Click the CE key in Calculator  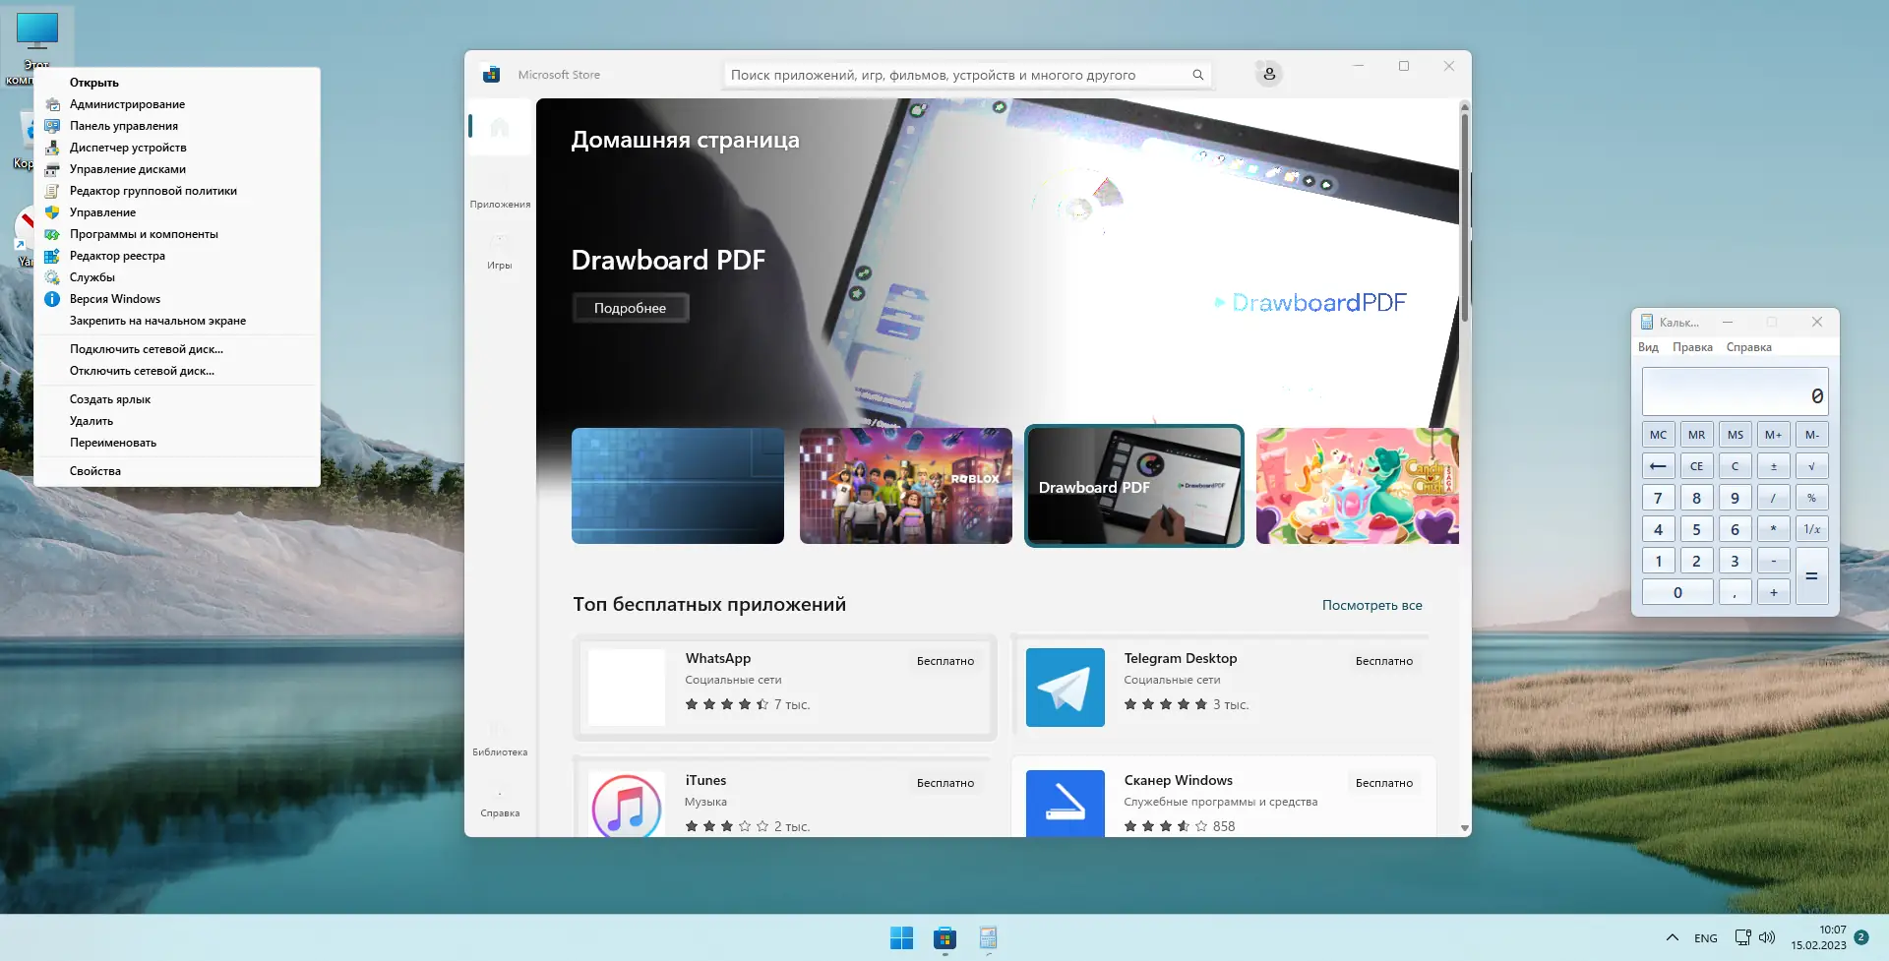[x=1696, y=466]
